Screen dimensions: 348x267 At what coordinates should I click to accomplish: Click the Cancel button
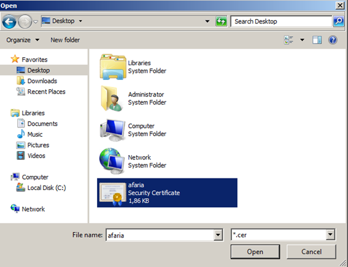click(x=311, y=252)
